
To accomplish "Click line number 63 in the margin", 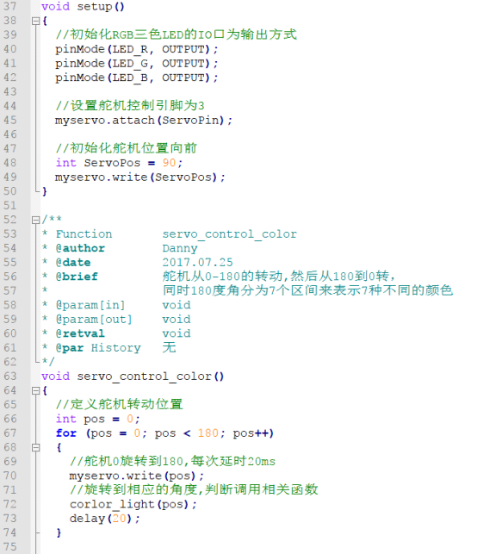I will click(10, 376).
